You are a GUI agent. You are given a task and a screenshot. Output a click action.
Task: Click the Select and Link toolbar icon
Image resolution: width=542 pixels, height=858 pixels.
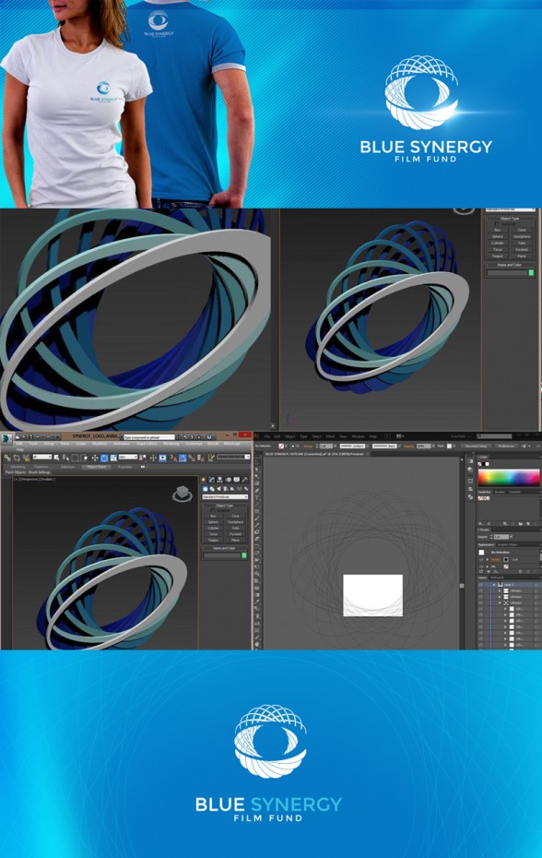(7, 458)
